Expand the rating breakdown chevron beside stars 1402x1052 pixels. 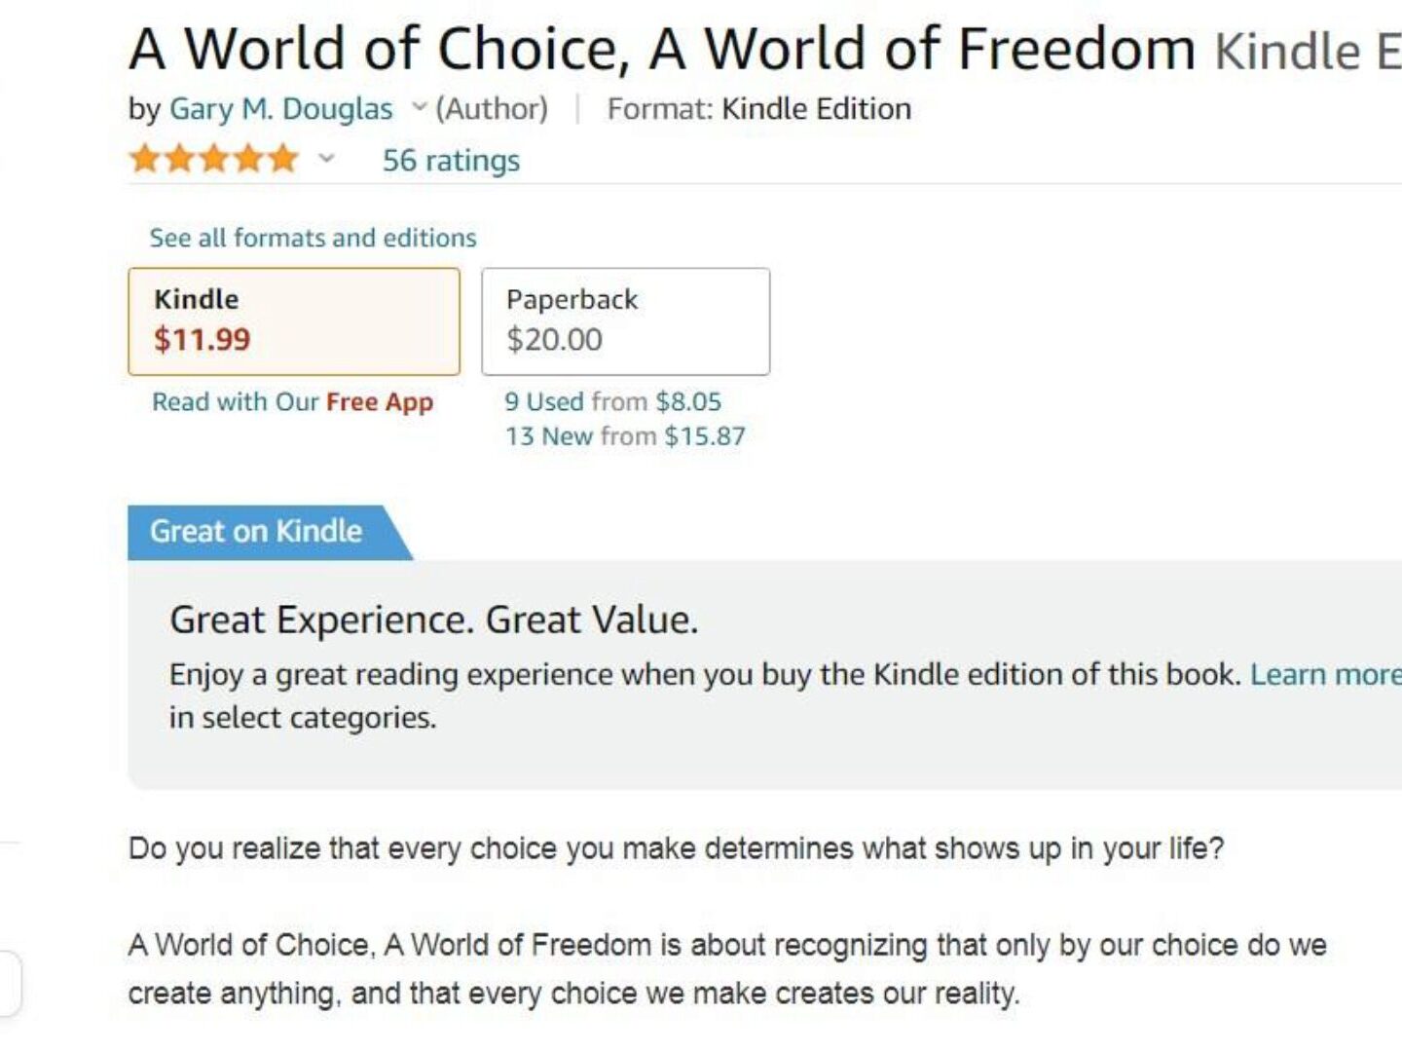[x=327, y=159]
